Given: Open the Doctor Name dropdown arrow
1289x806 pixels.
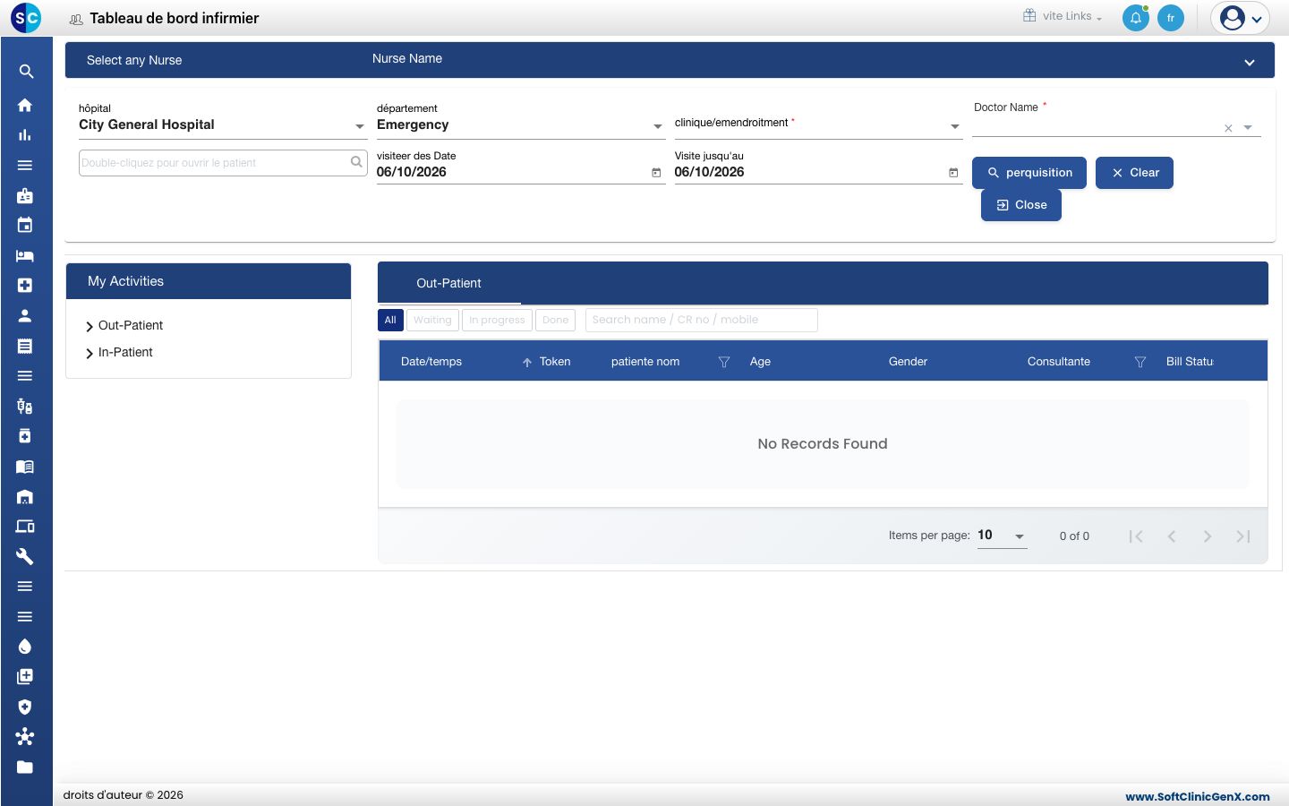Looking at the screenshot, I should pos(1248,128).
